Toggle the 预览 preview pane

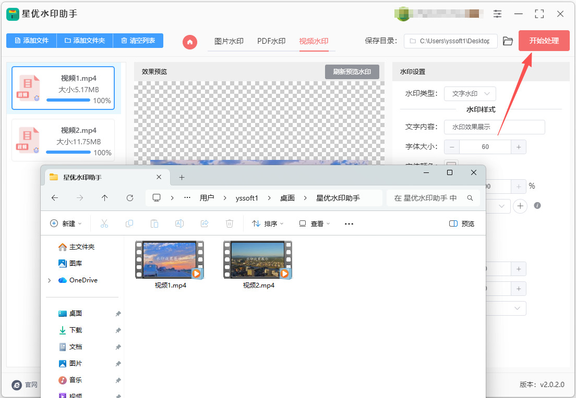click(x=462, y=224)
